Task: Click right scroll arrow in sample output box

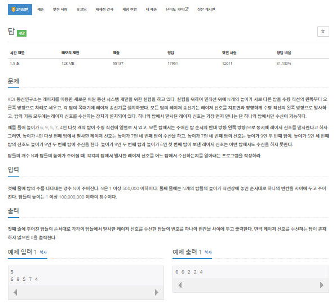Action: (322, 285)
